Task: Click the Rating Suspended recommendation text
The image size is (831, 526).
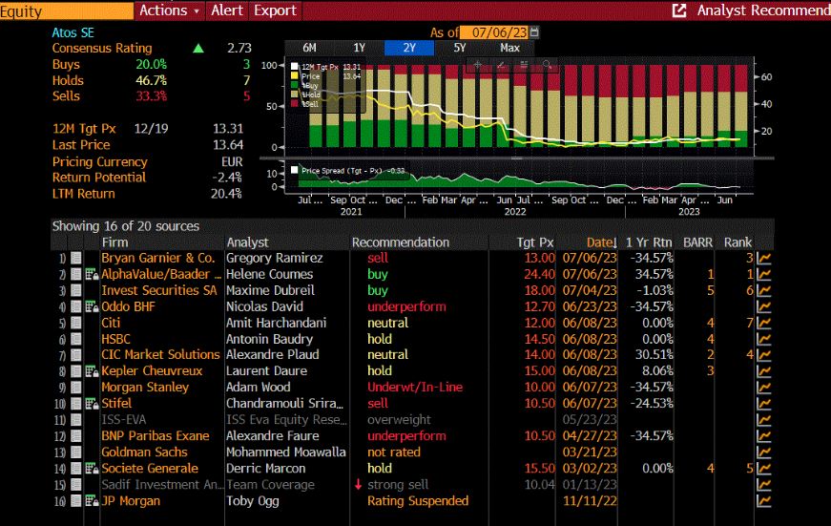Action: tap(418, 500)
